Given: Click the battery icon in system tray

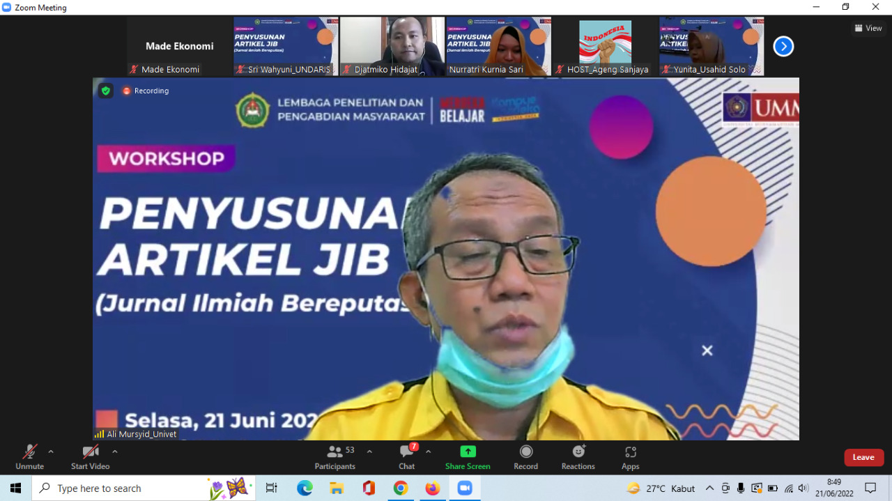Looking at the screenshot, I should tap(773, 488).
